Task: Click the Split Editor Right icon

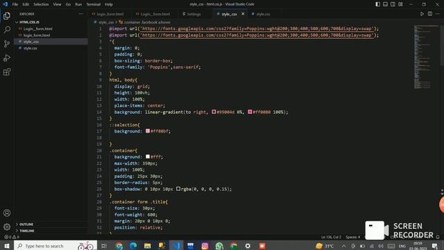Action: click(x=430, y=14)
